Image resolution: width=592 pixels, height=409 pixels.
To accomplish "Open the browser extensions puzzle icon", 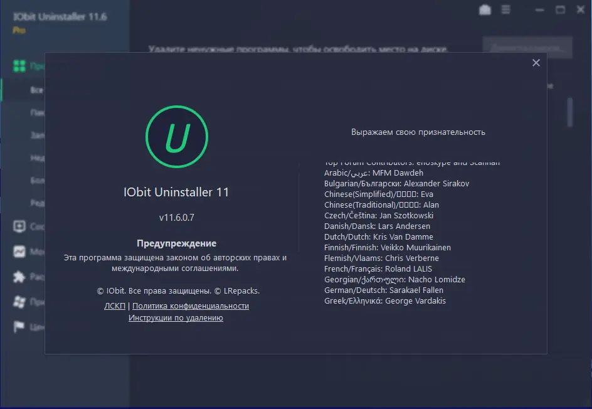I will pyautogui.click(x=19, y=277).
